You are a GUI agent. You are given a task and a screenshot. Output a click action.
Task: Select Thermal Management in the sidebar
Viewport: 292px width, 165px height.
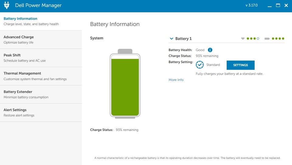[x=41, y=76]
